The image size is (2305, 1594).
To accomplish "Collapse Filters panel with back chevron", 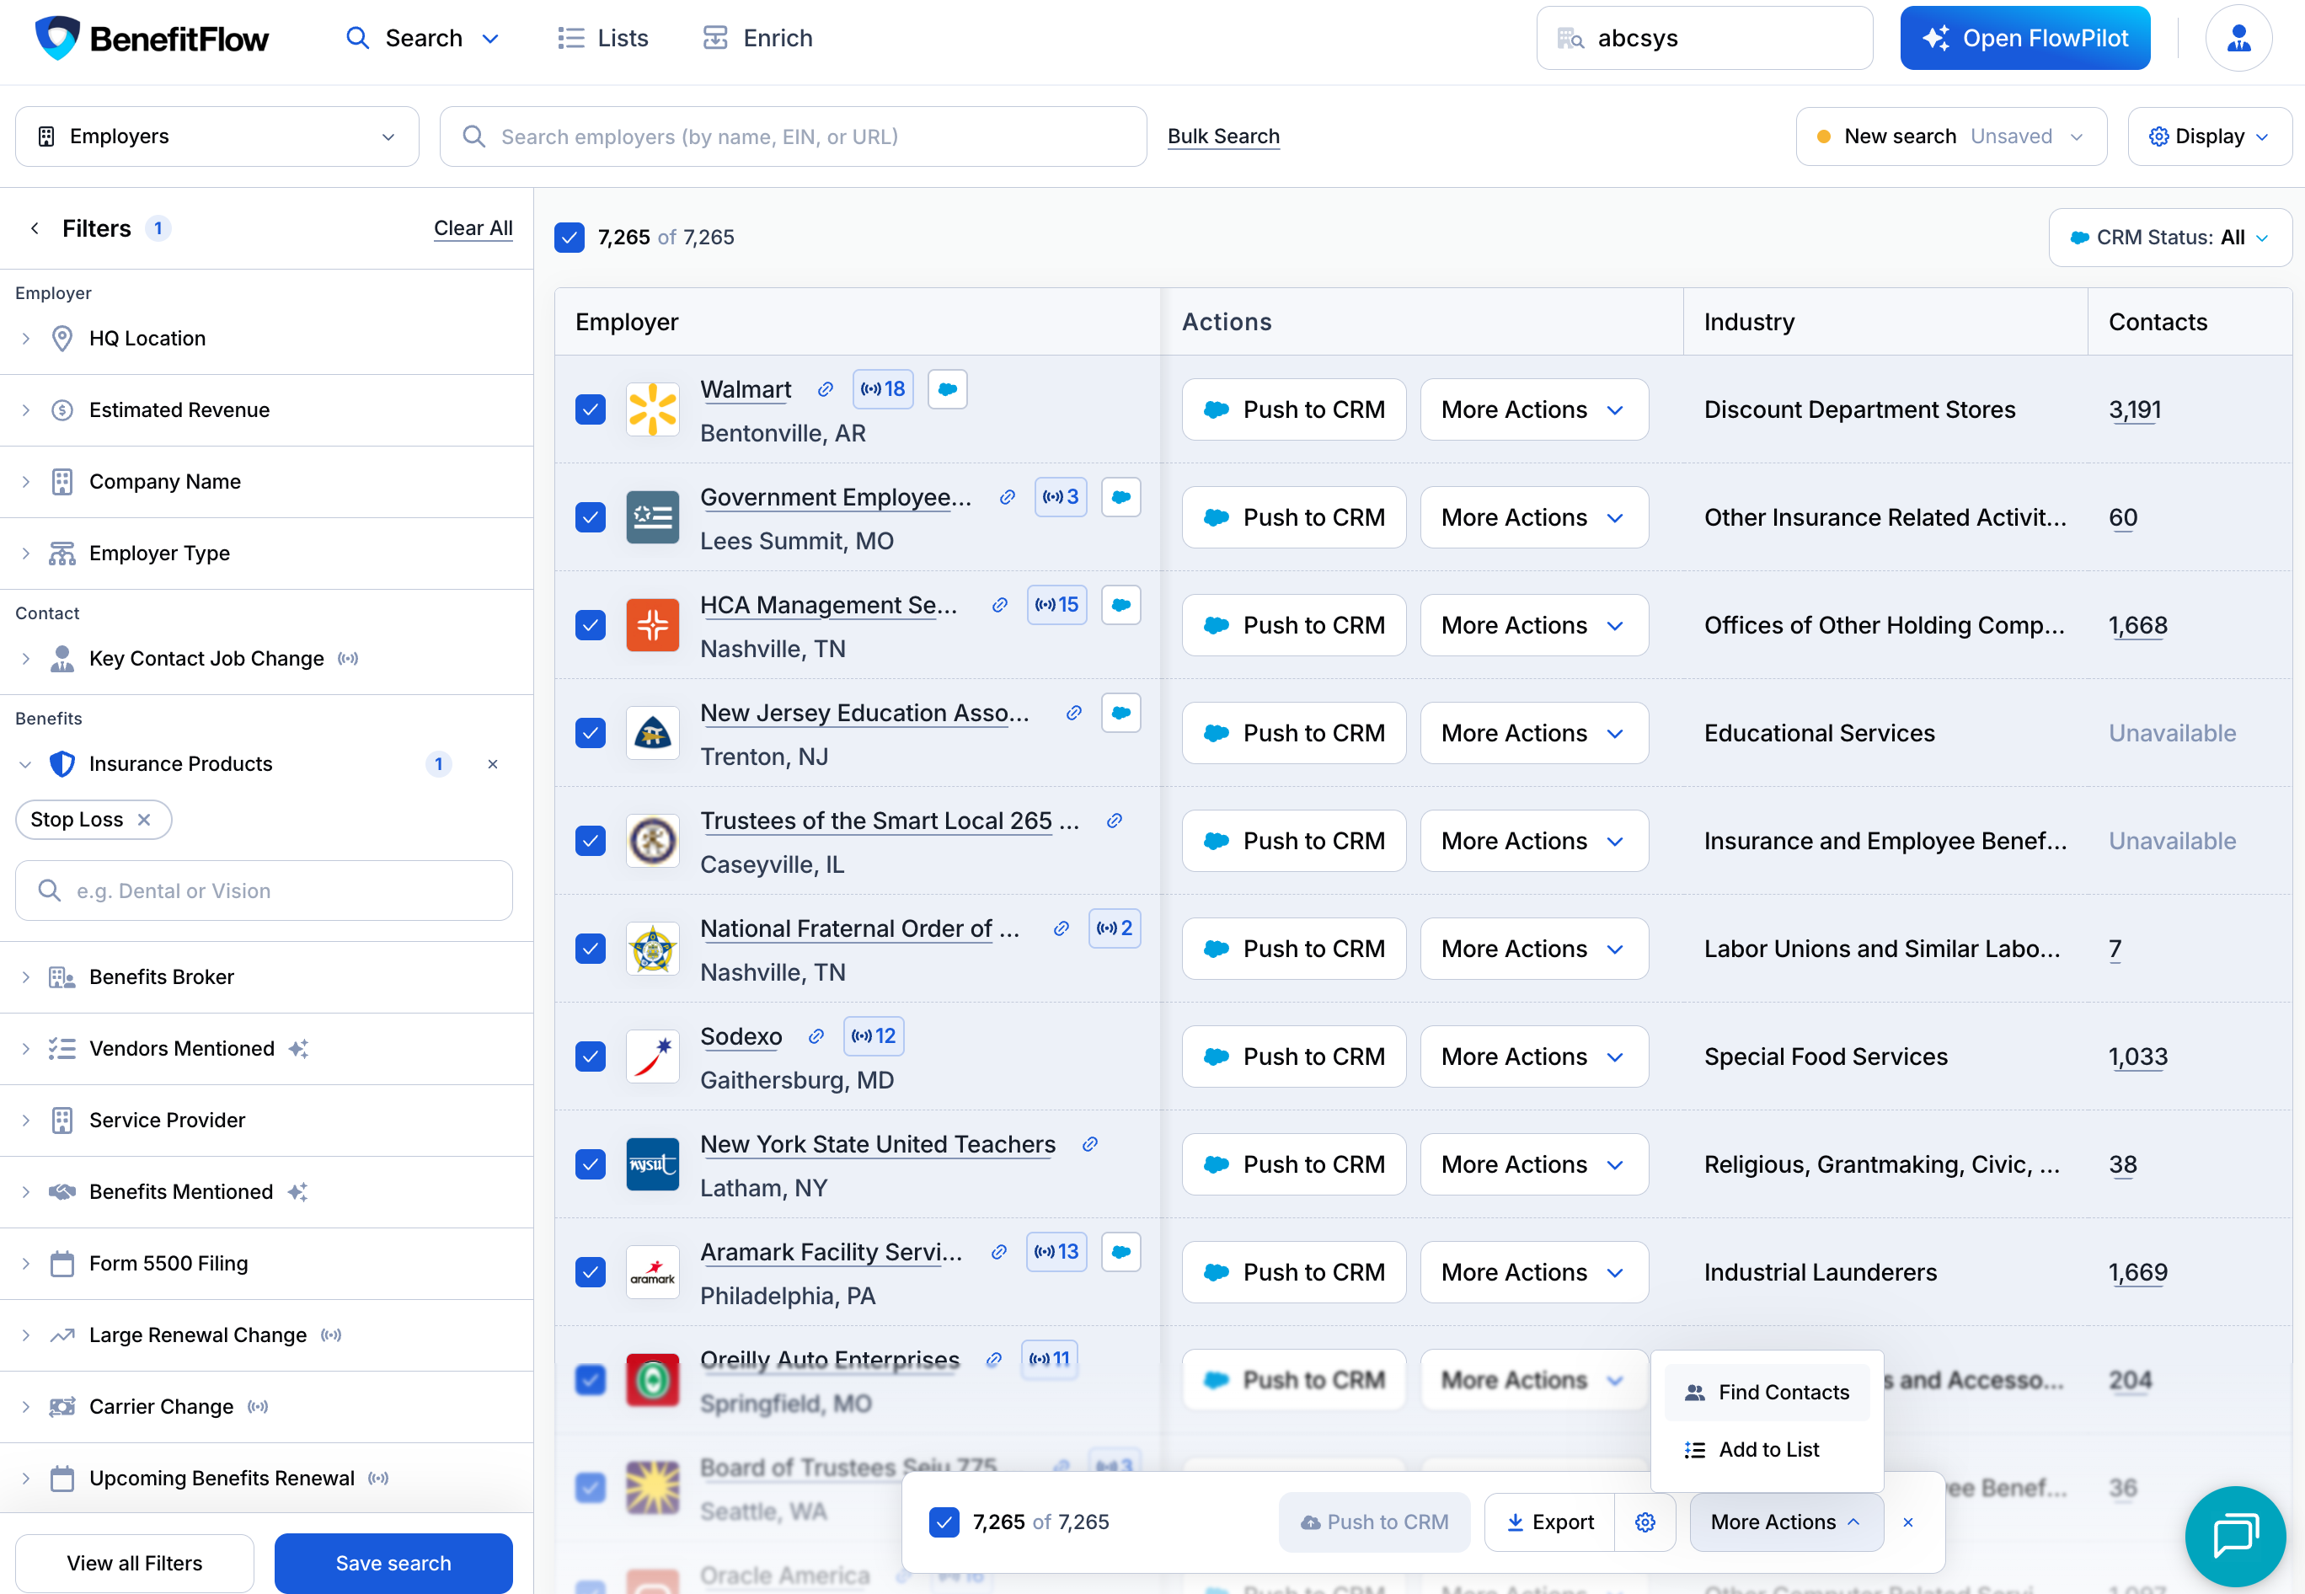I will [x=35, y=228].
